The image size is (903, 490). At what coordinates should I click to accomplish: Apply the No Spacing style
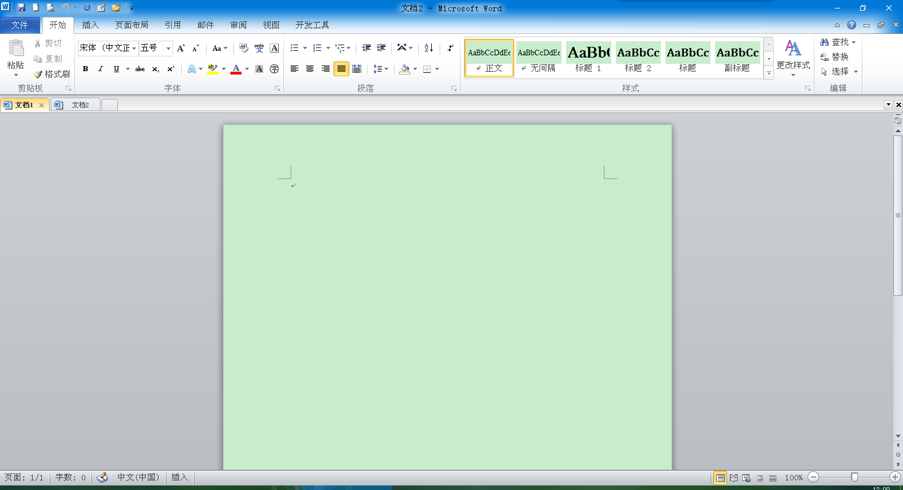538,58
